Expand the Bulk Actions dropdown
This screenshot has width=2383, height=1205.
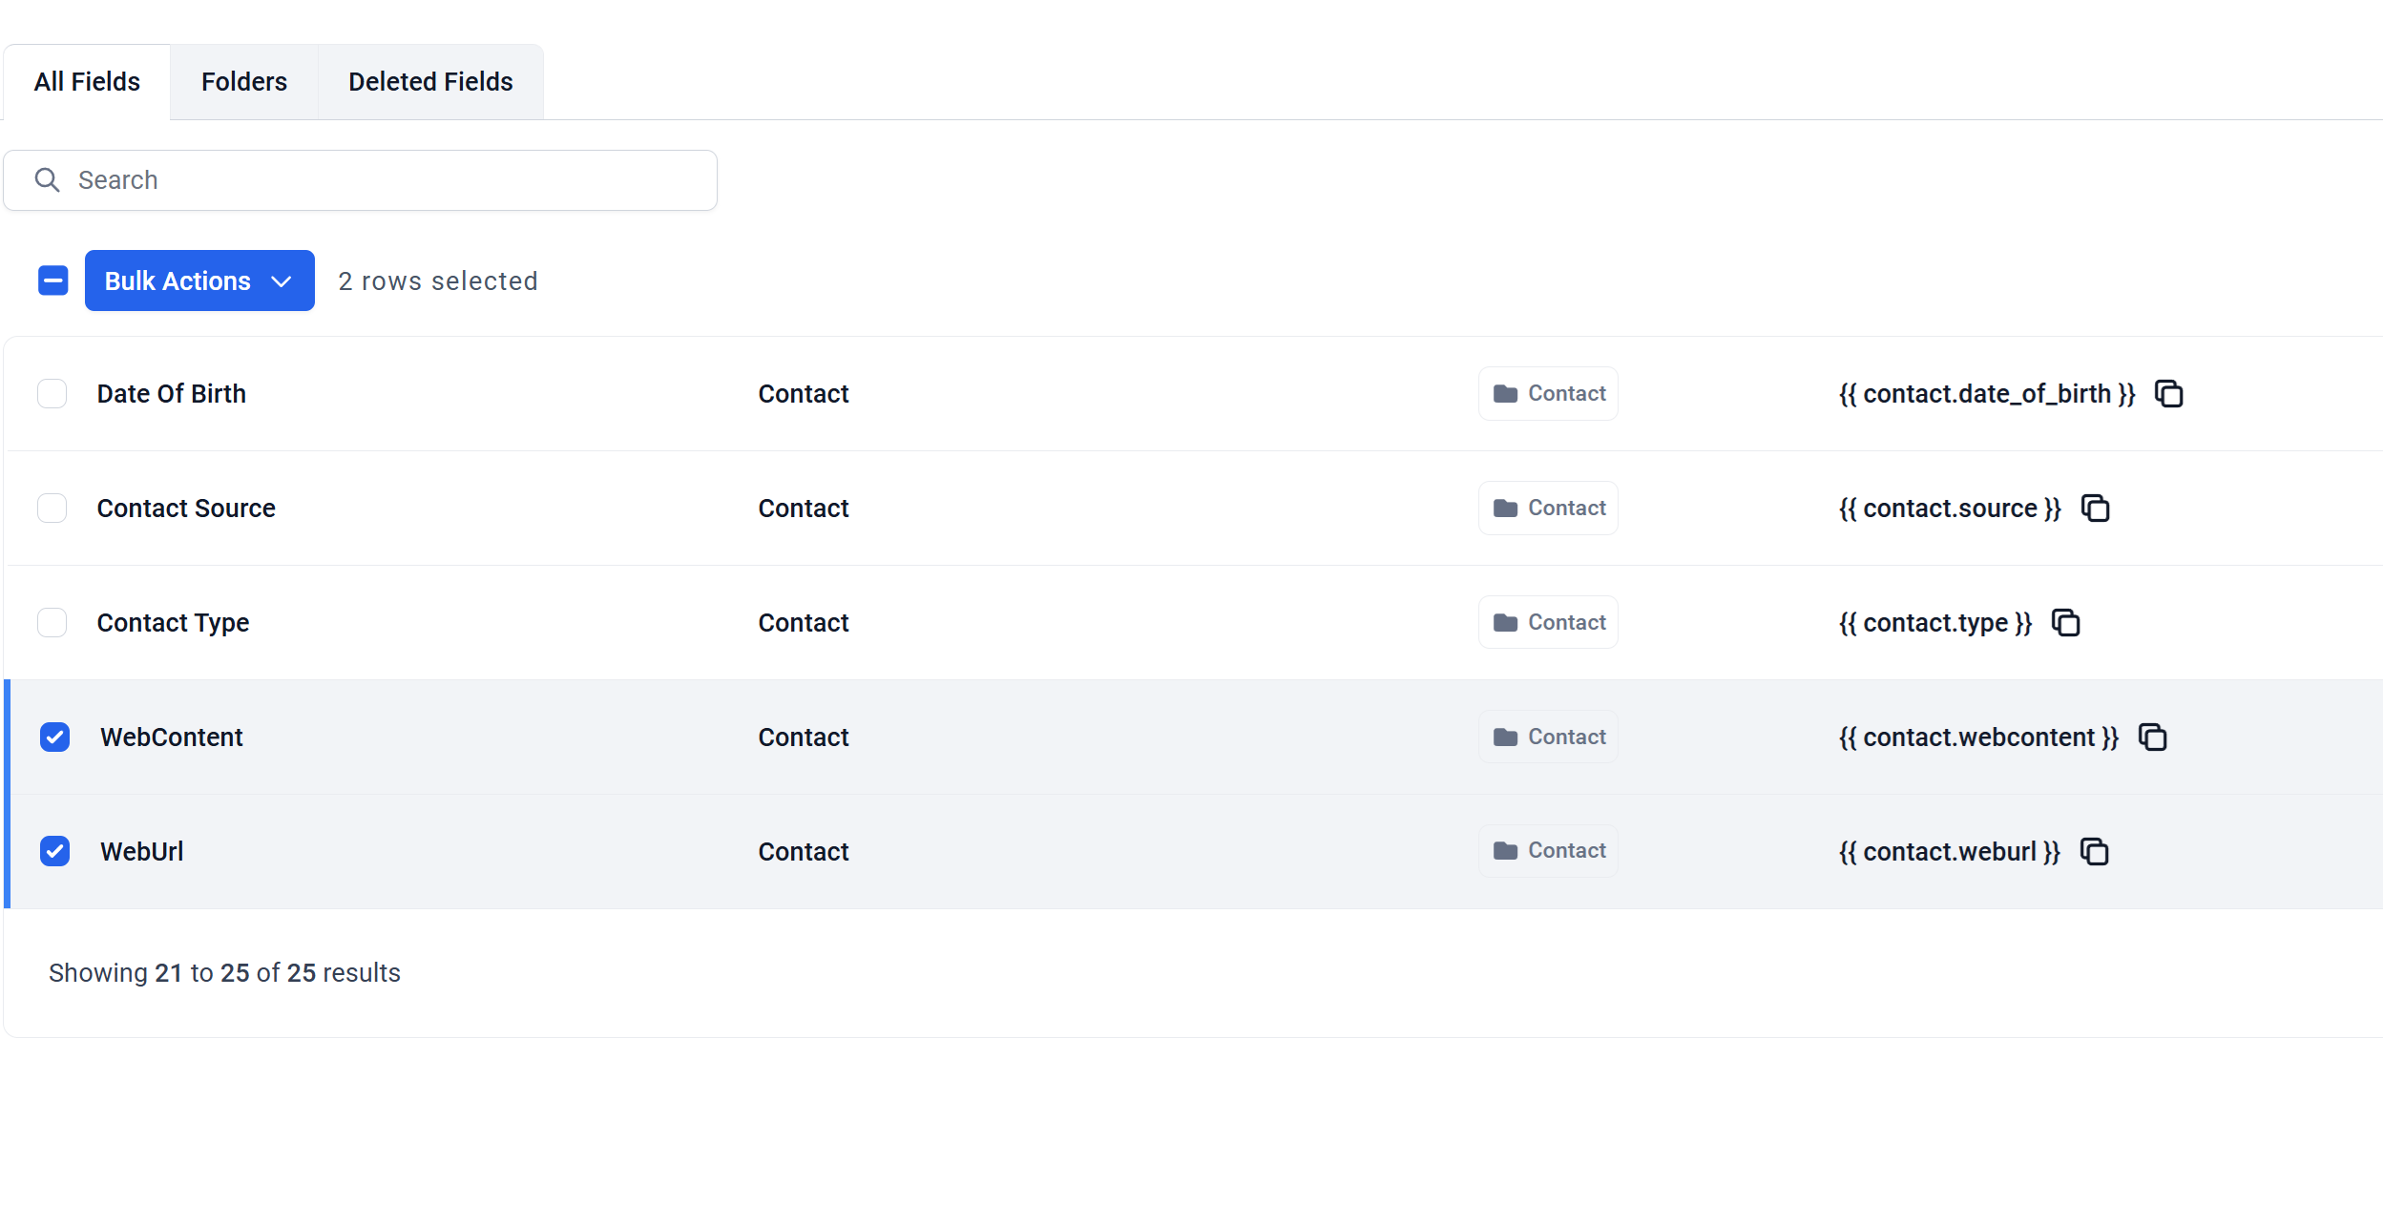(281, 280)
